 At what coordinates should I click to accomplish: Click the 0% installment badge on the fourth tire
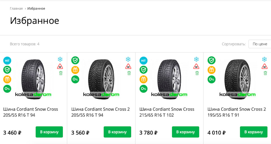[211, 79]
